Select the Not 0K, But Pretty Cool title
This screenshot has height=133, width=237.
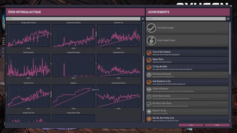click(x=163, y=118)
